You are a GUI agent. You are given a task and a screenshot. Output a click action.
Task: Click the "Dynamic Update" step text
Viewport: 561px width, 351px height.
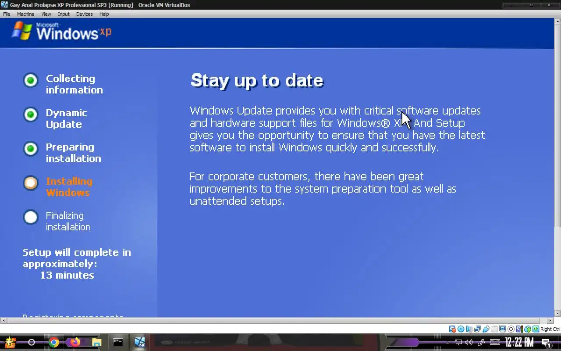(x=66, y=118)
